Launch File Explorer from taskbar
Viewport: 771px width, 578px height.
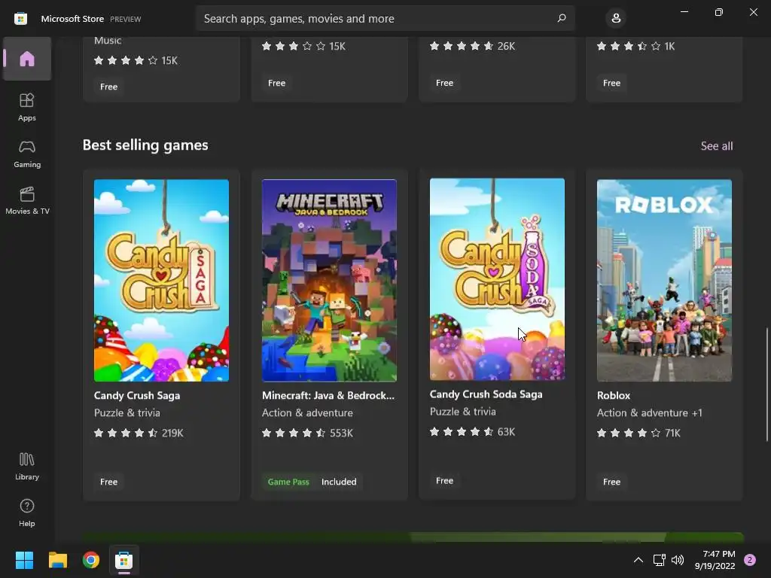pyautogui.click(x=57, y=560)
